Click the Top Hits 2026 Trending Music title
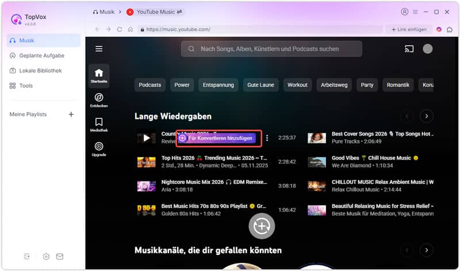460x271 pixels. [x=214, y=158]
